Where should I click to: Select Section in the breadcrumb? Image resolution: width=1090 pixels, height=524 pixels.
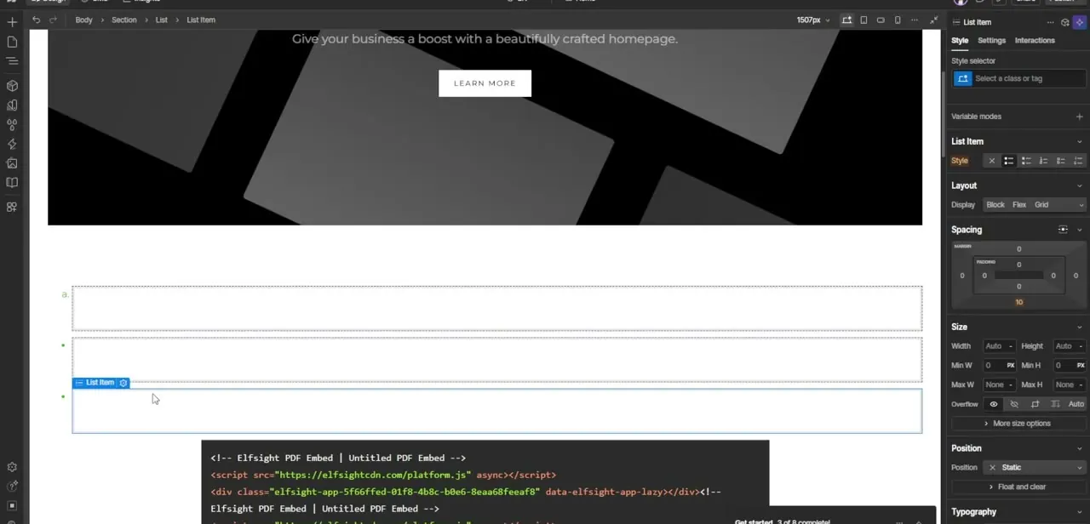123,20
